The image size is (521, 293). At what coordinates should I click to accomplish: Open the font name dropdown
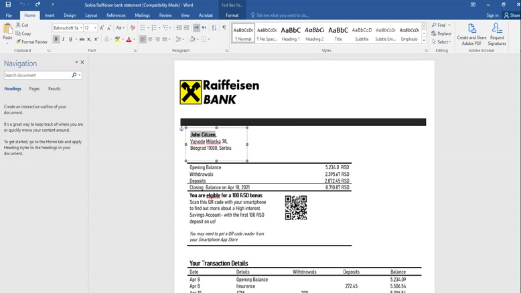click(80, 28)
